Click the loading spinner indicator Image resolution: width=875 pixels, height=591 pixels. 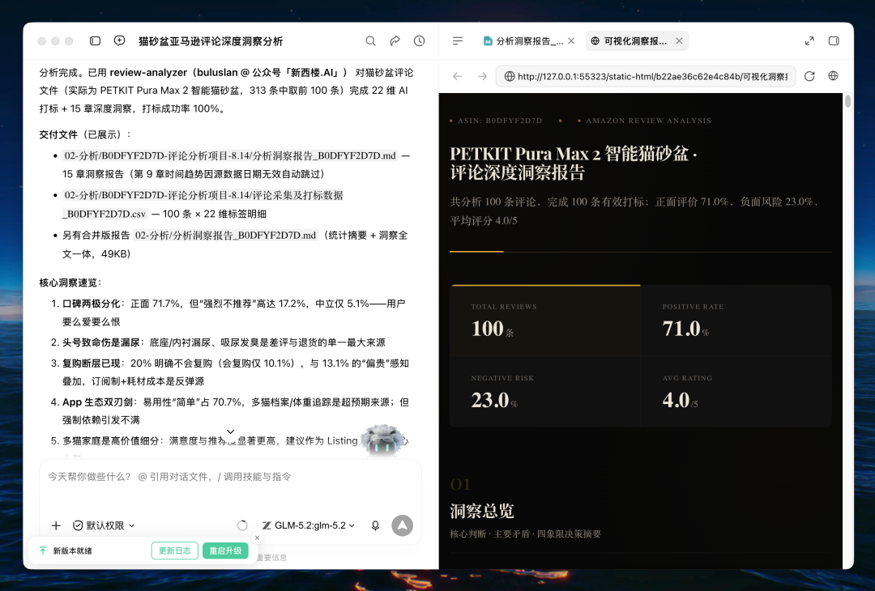coord(242,525)
